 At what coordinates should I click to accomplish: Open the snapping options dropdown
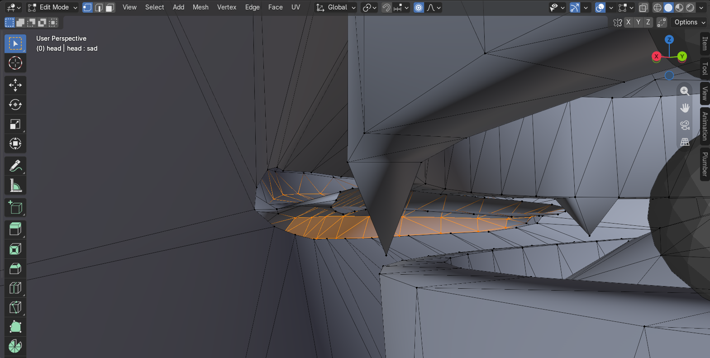401,8
